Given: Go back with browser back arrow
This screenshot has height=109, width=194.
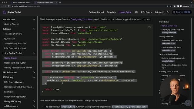Looking at the screenshot, I should click(x=2, y=6).
